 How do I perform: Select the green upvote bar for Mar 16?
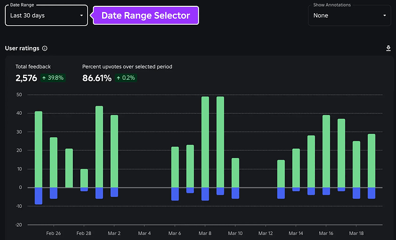click(326, 151)
